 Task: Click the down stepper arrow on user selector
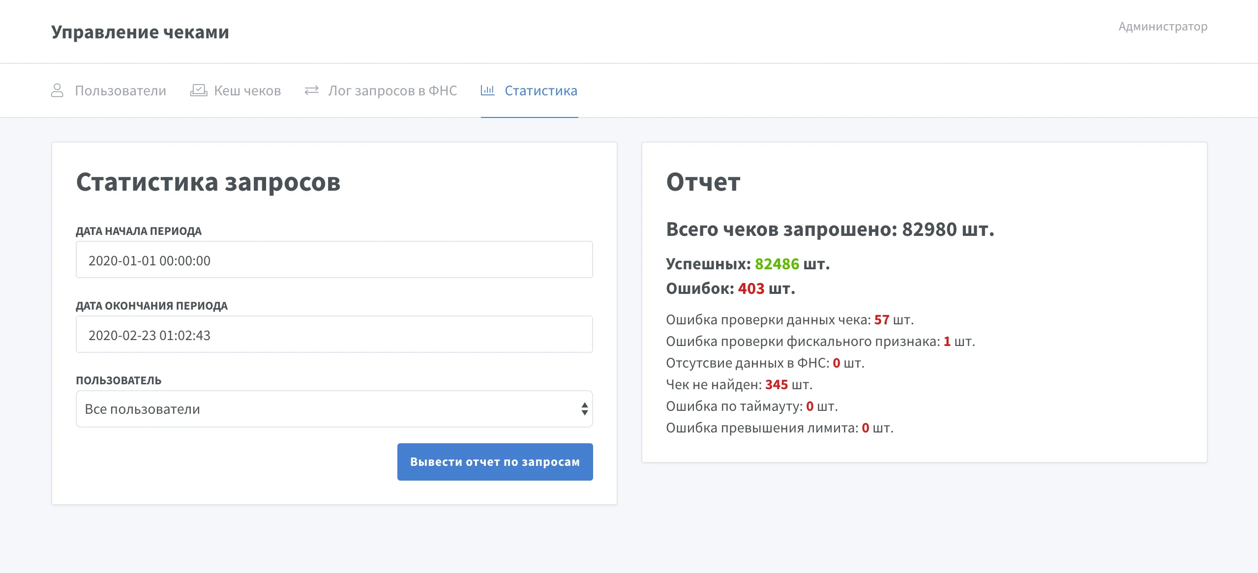(x=584, y=413)
